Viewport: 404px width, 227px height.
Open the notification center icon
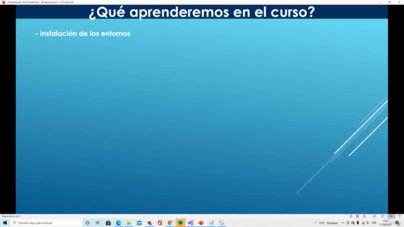(398, 223)
